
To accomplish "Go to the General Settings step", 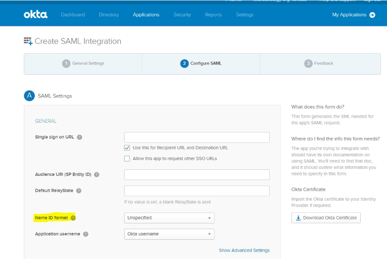I will click(x=83, y=64).
